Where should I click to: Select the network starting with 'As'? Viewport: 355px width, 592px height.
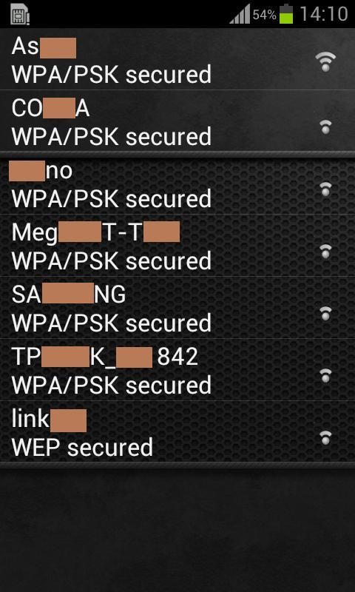177,60
